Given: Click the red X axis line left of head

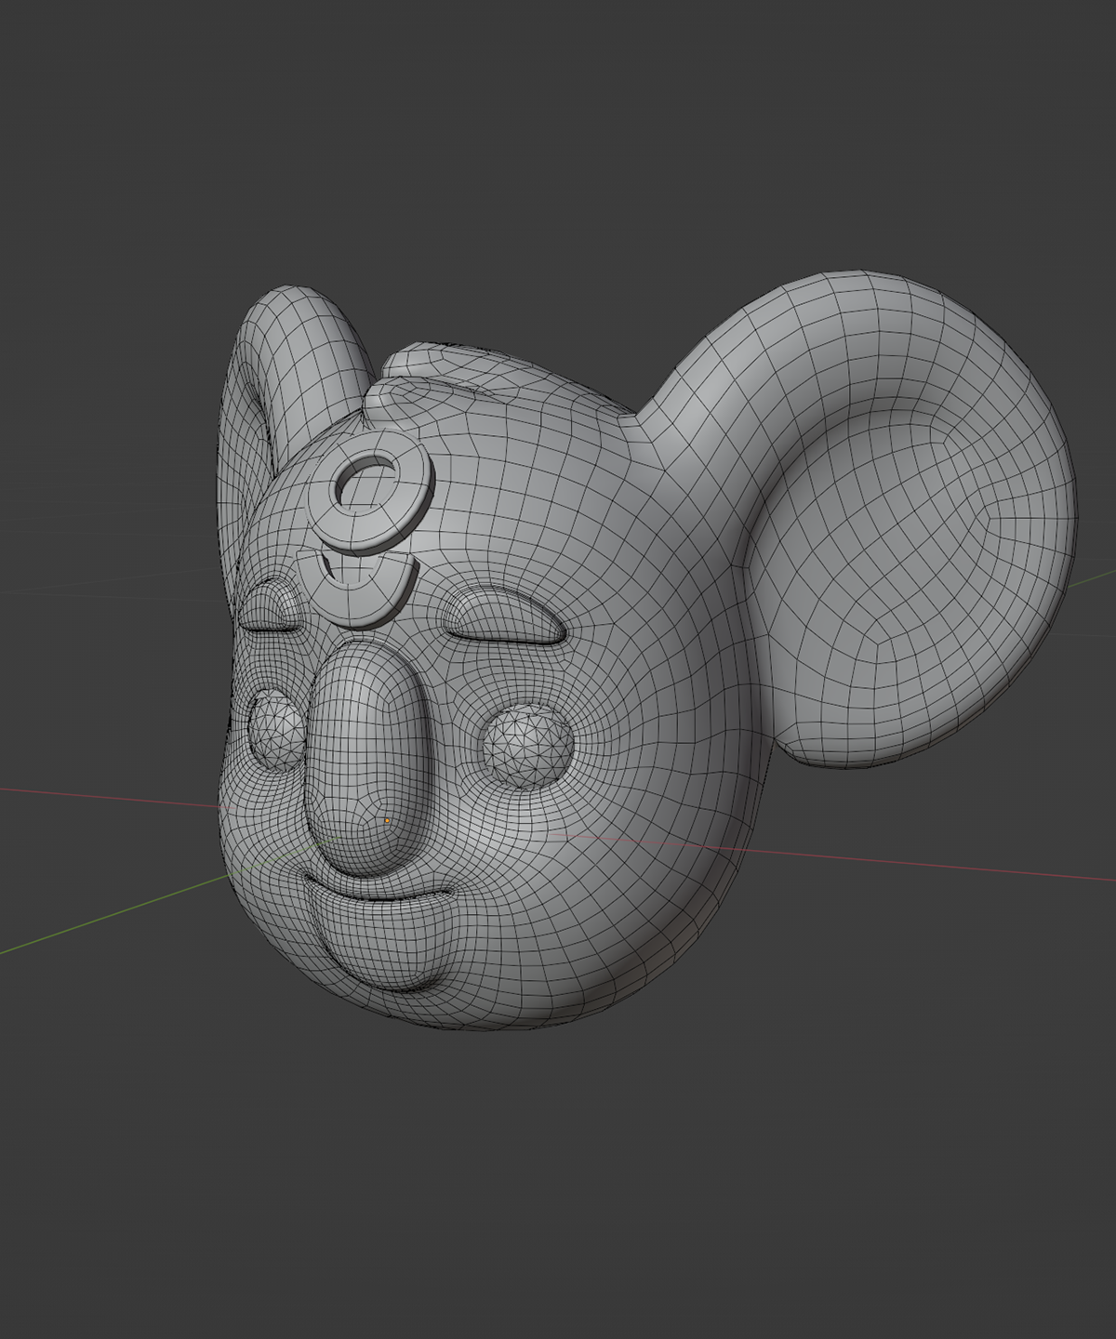Looking at the screenshot, I should tap(93, 797).
